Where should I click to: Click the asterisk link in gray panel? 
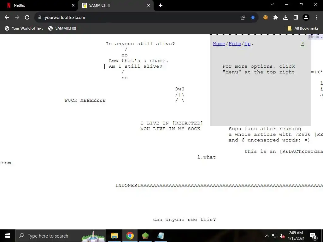tap(302, 43)
